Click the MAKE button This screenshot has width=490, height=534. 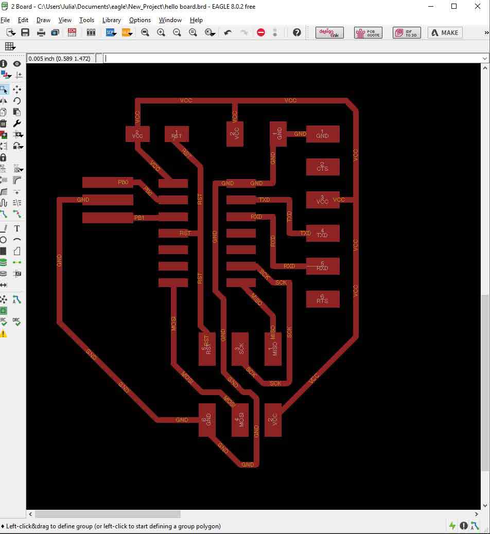(x=445, y=33)
